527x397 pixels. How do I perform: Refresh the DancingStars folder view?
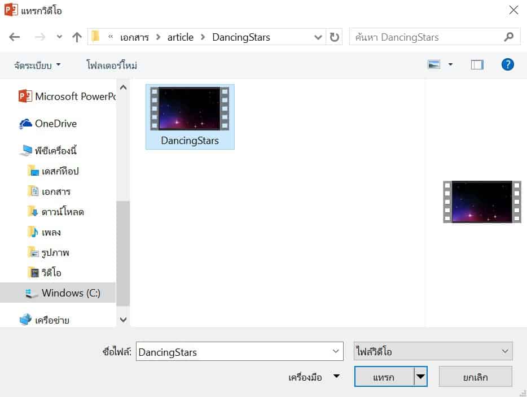click(335, 37)
